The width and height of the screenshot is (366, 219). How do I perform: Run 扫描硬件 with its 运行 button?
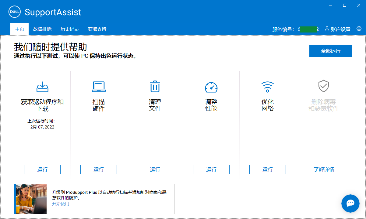pos(99,169)
